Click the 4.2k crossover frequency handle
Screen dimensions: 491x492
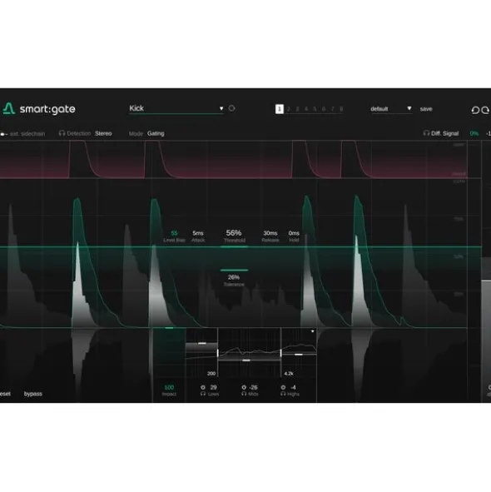click(280, 353)
